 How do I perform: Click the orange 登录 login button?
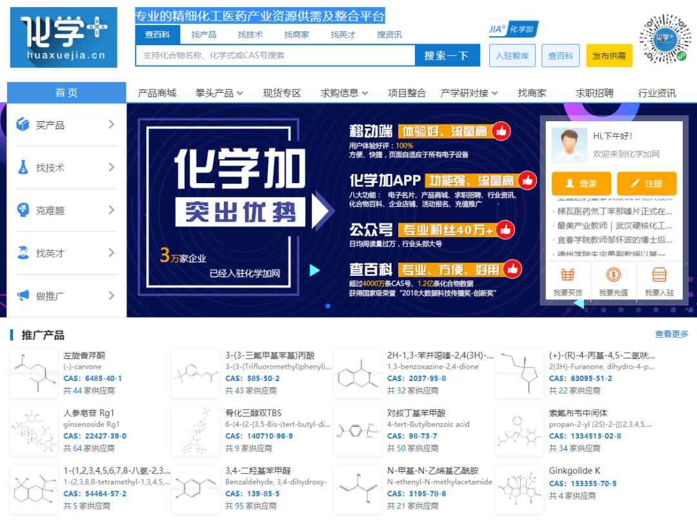coord(581,183)
